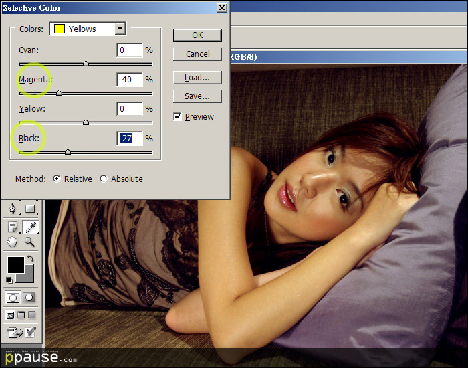Click OK in Selective Color dialog
The height and width of the screenshot is (368, 468).
coord(197,35)
